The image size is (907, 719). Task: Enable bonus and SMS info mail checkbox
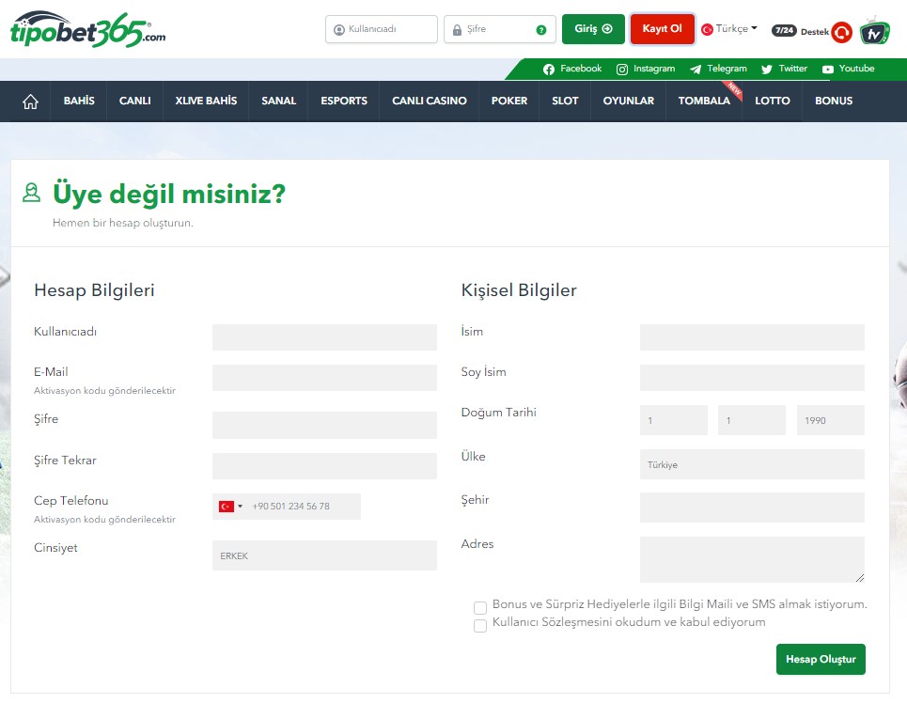pyautogui.click(x=480, y=608)
